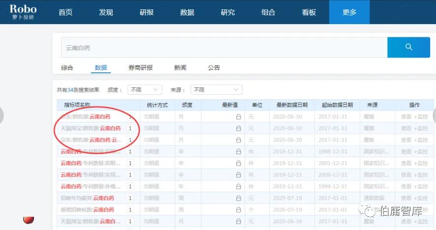This screenshot has height=230, width=436.
Task: Click +监控 in the 京东:销售额:云南白药 row
Action: pos(421,116)
